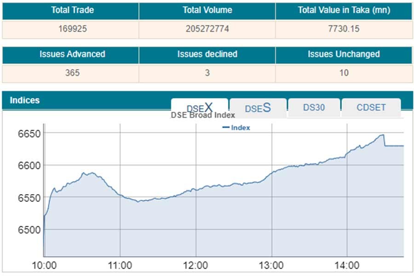This screenshot has height=276, width=414.
Task: Click the DSE Broad Index chart title
Action: pos(203,115)
